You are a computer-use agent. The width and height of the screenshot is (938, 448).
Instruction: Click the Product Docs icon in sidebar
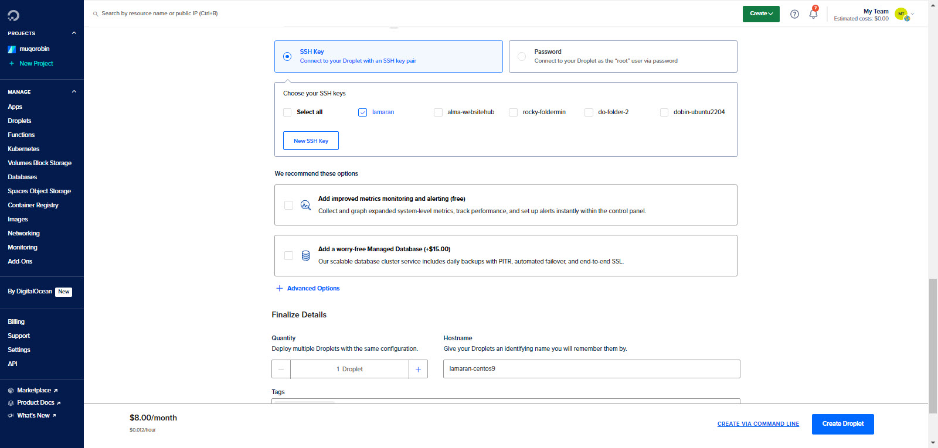[11, 403]
